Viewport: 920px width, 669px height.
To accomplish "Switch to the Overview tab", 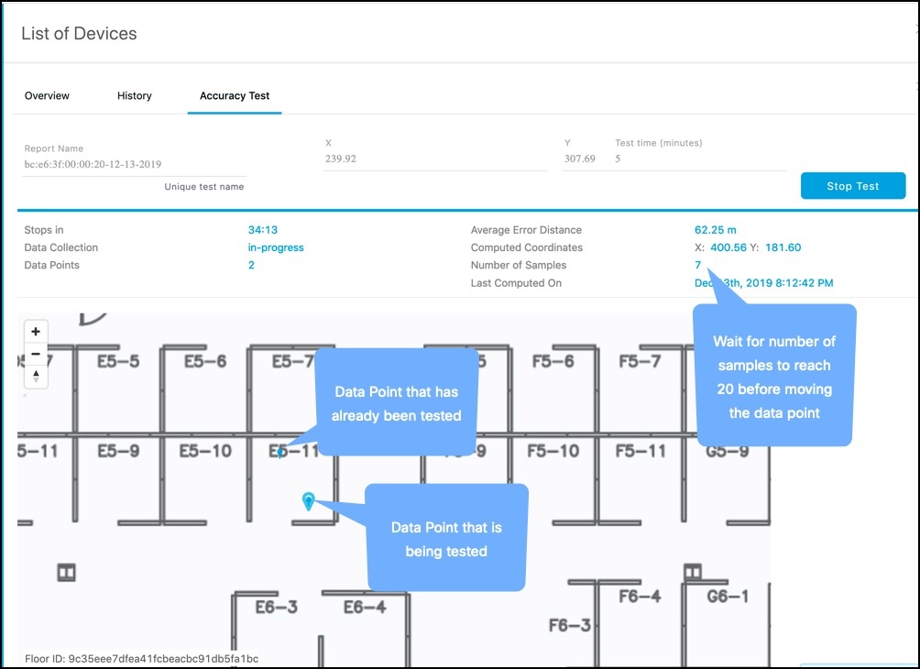I will tap(47, 95).
